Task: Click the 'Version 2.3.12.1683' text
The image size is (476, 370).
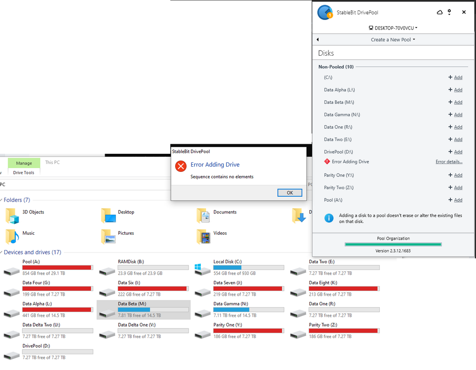Action: (x=393, y=251)
